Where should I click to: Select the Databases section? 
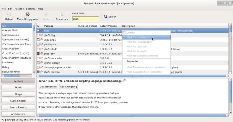click(17, 63)
